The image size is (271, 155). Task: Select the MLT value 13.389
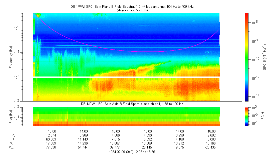click(148, 143)
